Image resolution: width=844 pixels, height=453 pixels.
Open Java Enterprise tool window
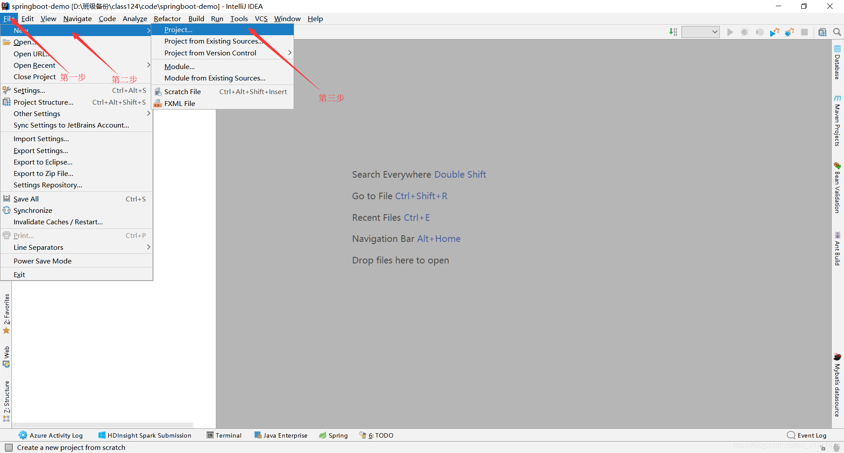click(281, 435)
